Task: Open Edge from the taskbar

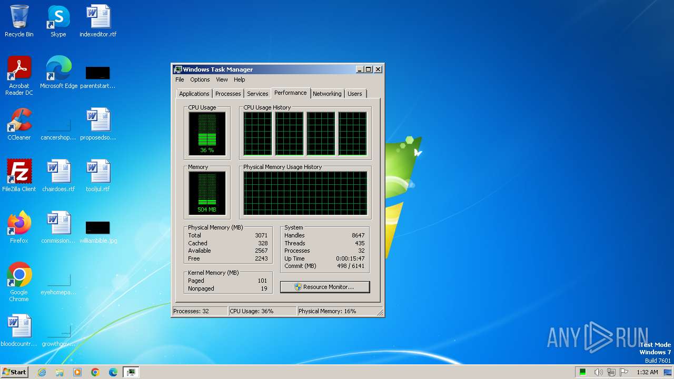Action: pyautogui.click(x=113, y=372)
